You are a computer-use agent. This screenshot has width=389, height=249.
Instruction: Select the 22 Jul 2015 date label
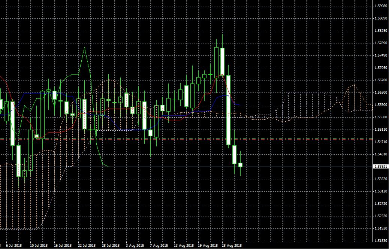[87, 246]
